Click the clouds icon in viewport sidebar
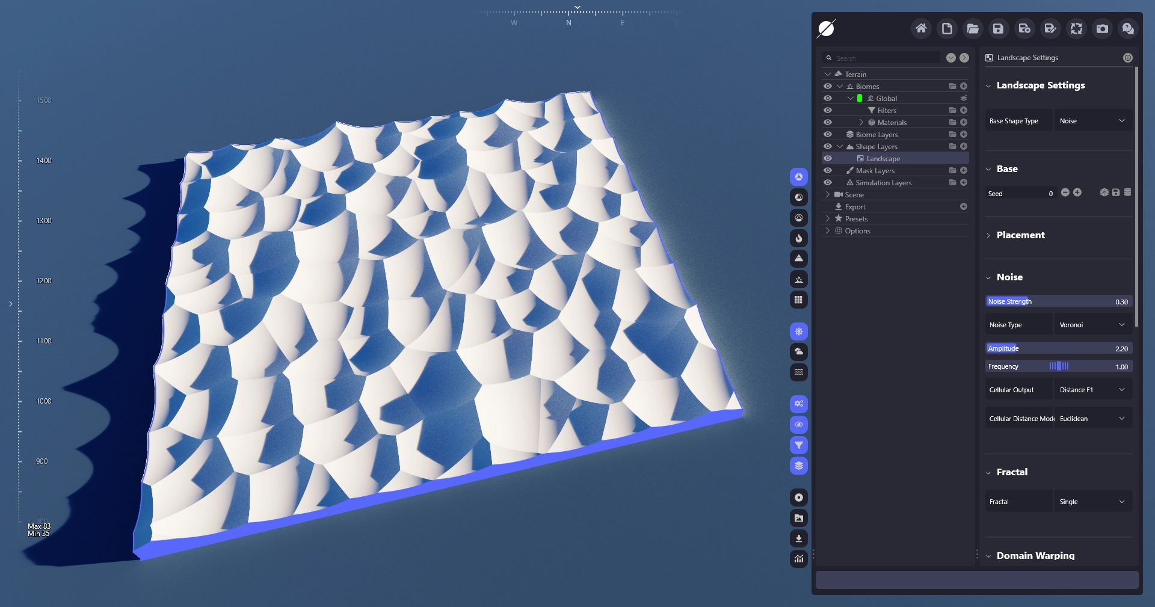 pyautogui.click(x=798, y=352)
